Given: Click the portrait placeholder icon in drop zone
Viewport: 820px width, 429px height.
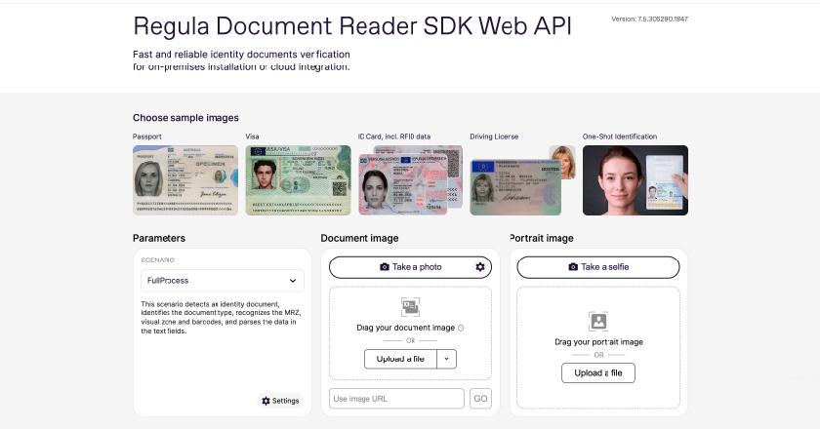Looking at the screenshot, I should point(598,320).
